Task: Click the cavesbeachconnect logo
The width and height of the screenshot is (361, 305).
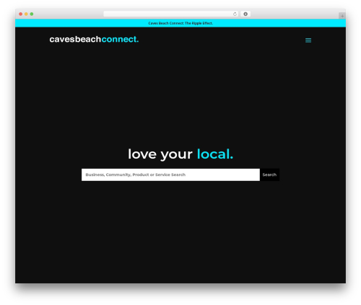Action: tap(94, 39)
